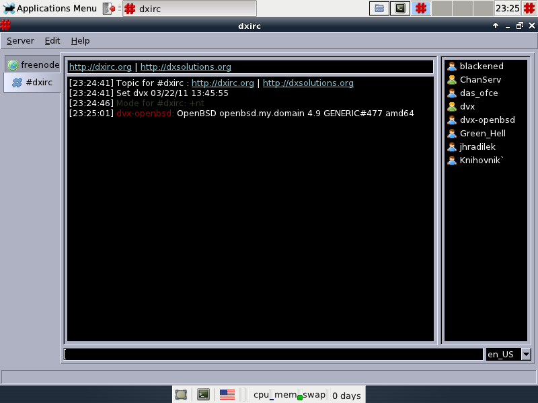Click the 0 days uptime indicator

(346, 396)
